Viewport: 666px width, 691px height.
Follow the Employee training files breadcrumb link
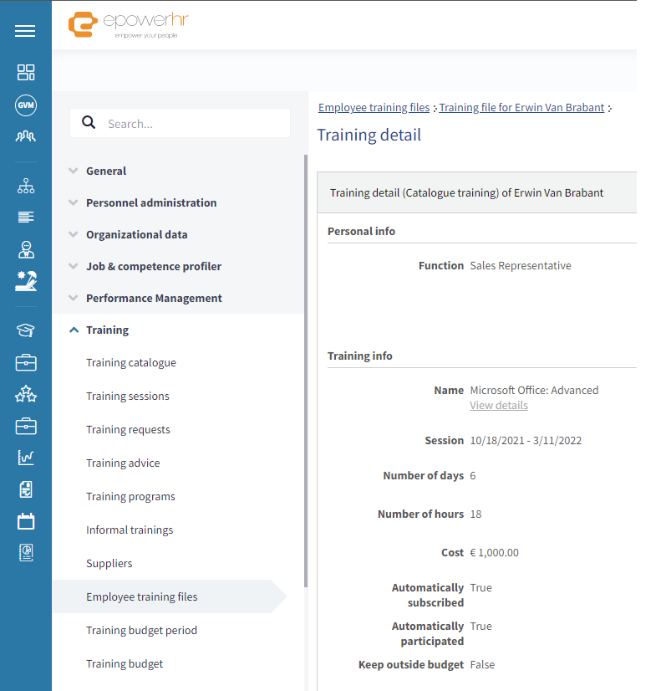tap(374, 108)
